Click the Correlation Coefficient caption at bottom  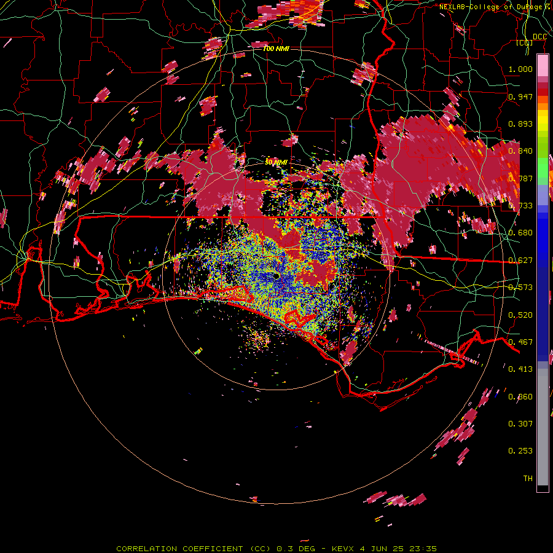tap(276, 549)
